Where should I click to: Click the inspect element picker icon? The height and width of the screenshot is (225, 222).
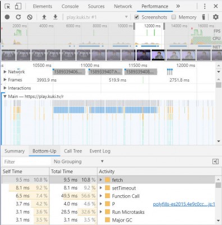7,7
